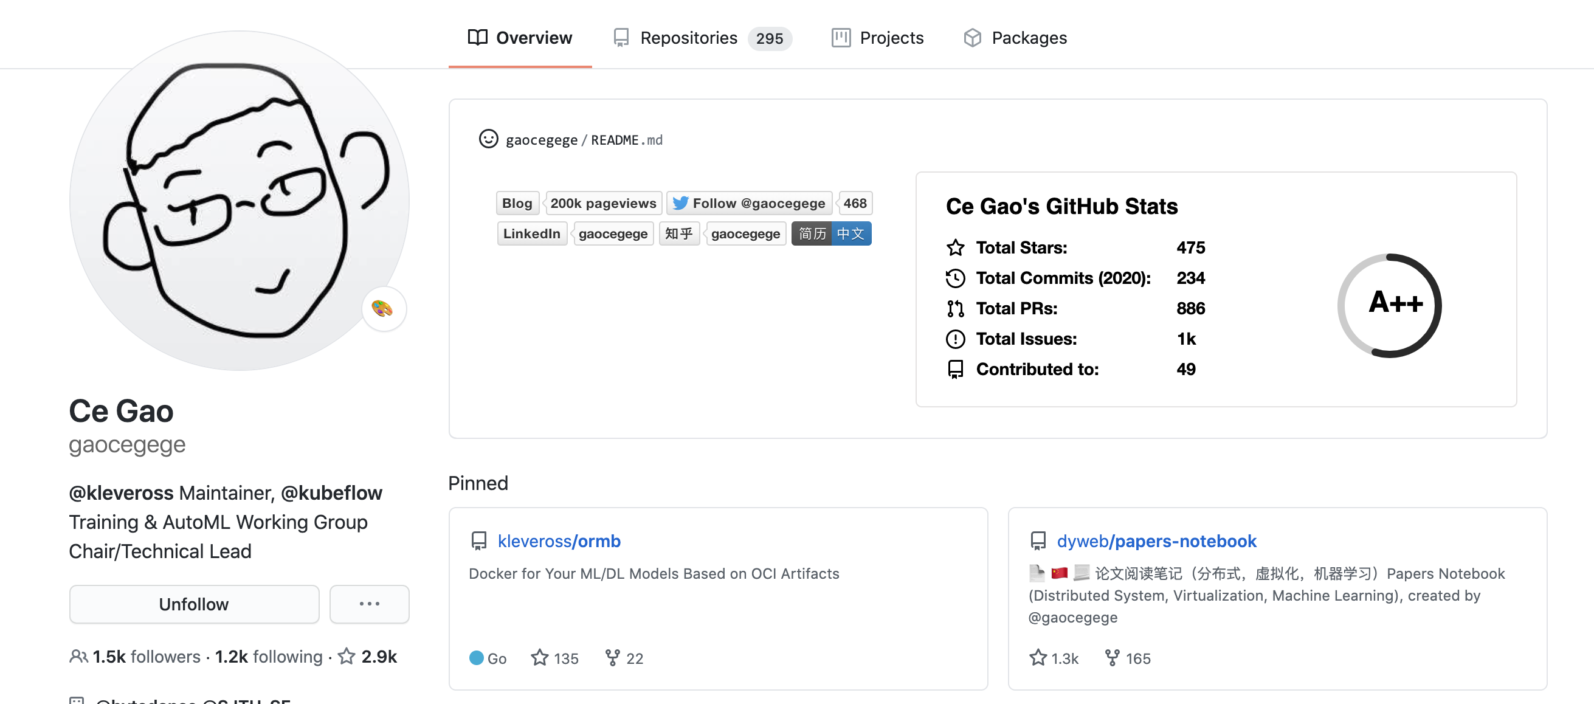Open the Repositories tab
1594x704 pixels.
702,38
